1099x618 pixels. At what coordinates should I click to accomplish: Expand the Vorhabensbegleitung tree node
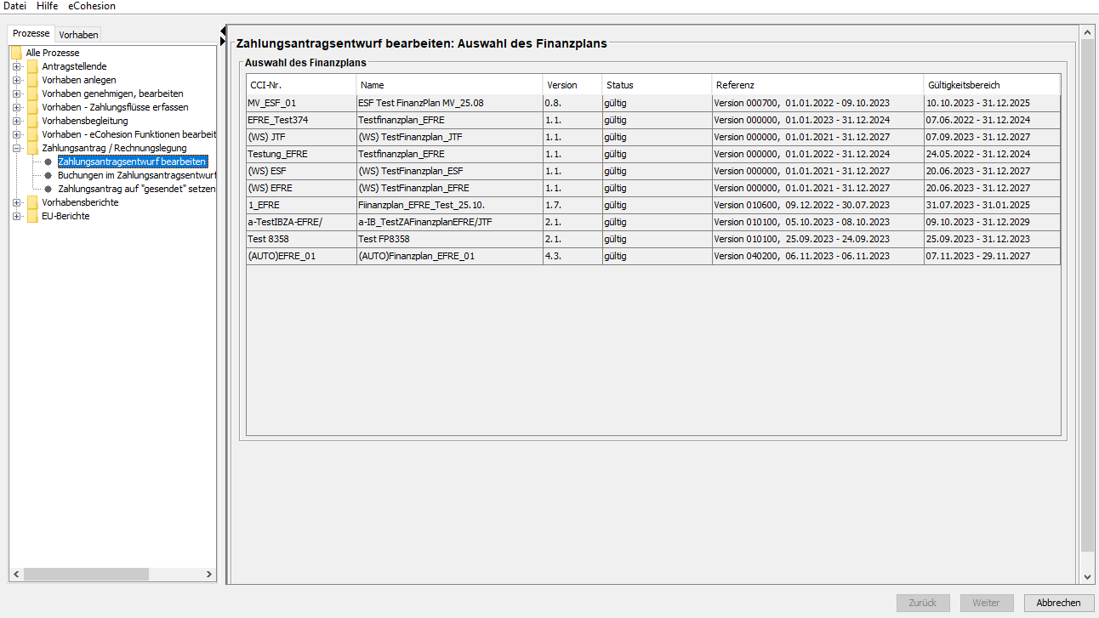16,121
